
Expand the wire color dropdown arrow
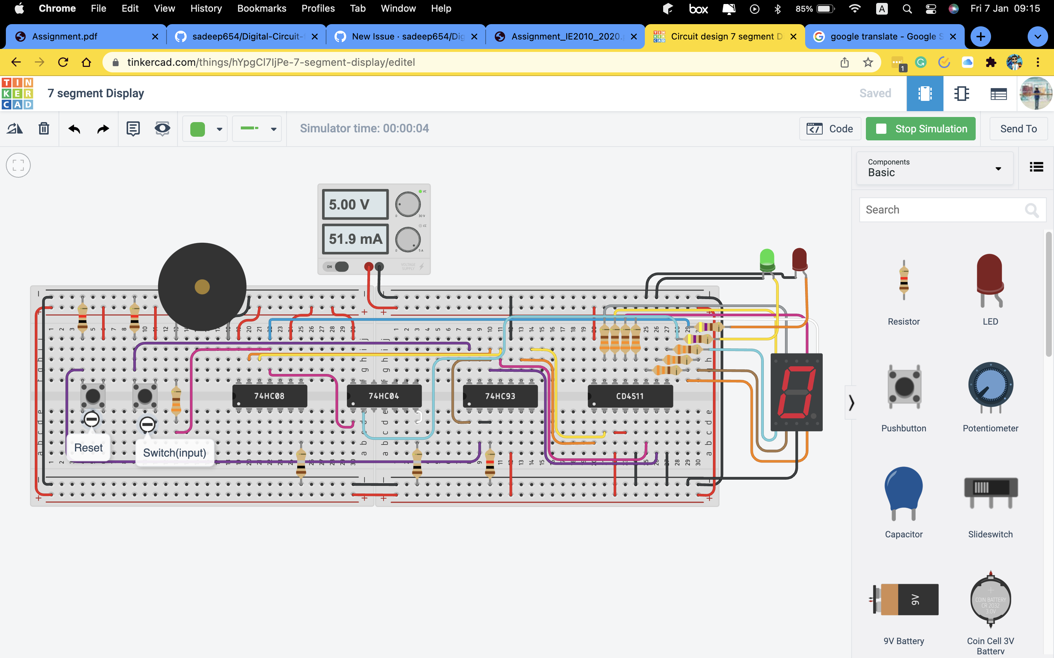(219, 129)
